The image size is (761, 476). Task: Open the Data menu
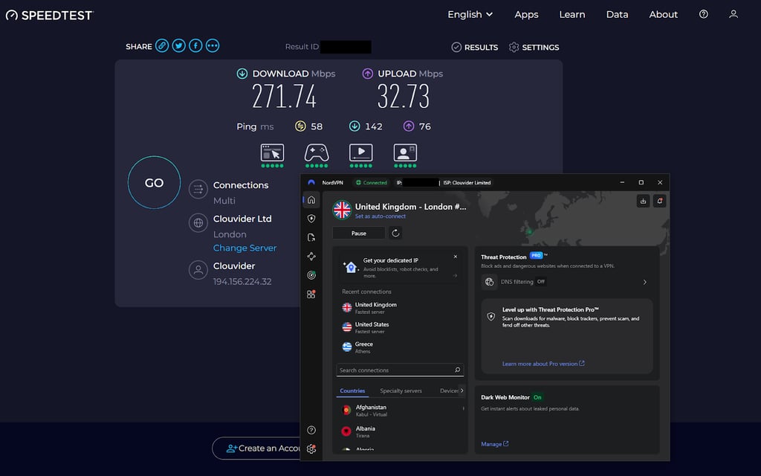coord(617,15)
